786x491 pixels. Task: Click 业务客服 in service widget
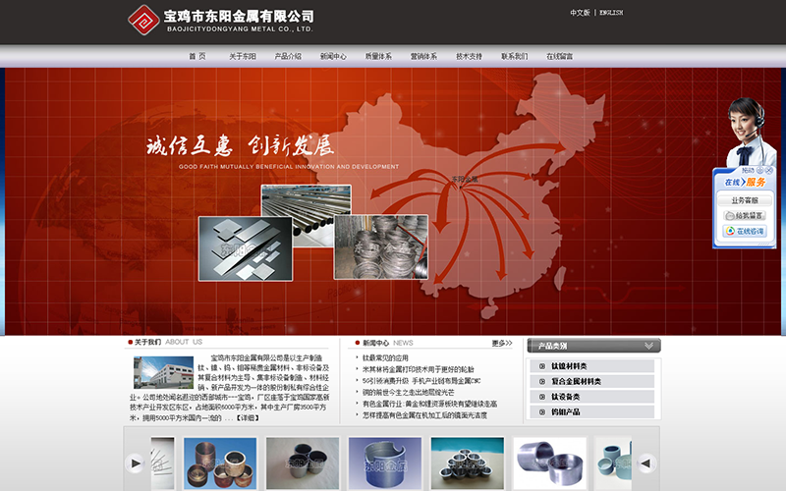745,200
